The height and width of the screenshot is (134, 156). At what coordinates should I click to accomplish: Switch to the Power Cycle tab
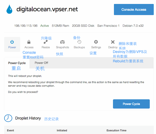[x=17, y=63]
